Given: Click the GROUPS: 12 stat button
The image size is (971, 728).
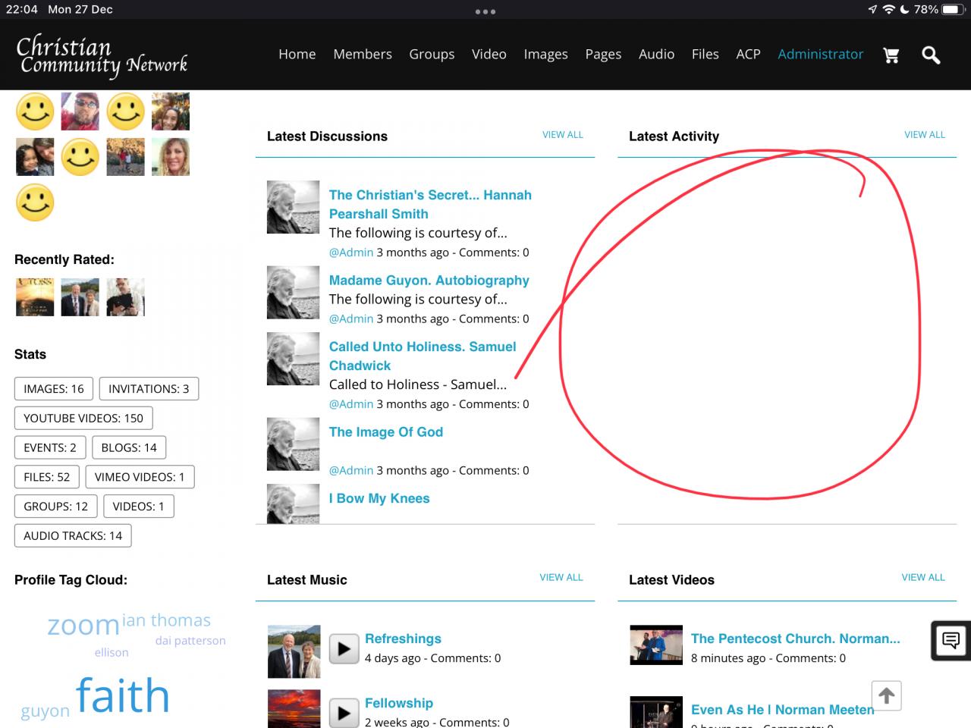Looking at the screenshot, I should 56,507.
